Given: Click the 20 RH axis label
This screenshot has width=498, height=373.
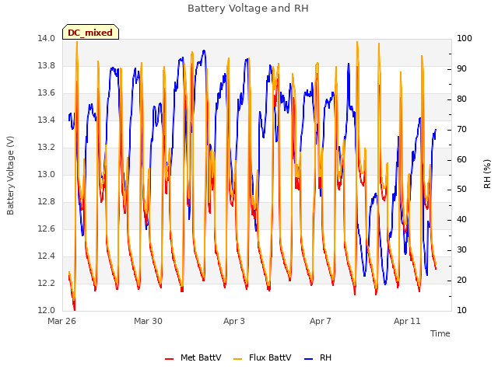Looking at the screenshot, I should point(461,281).
